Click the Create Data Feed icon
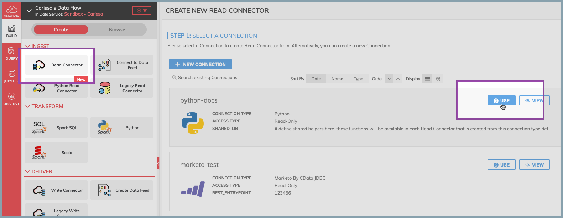Screen dimensions: 563x218 pyautogui.click(x=104, y=190)
